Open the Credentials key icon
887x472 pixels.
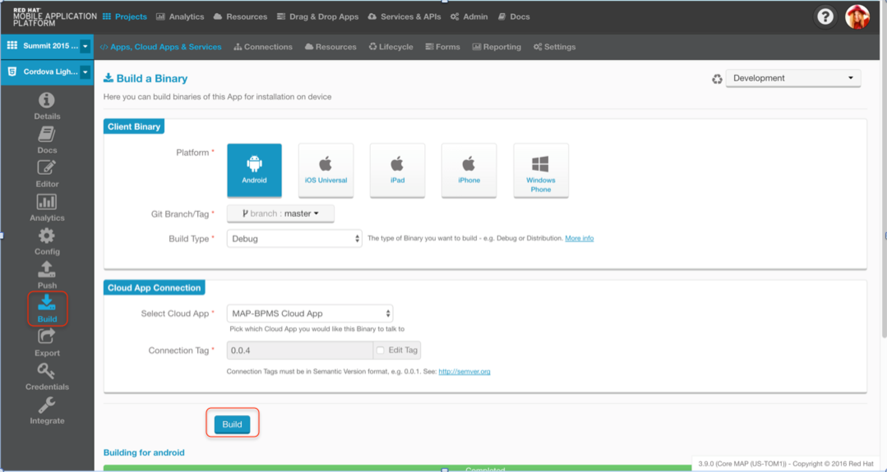[x=46, y=376]
